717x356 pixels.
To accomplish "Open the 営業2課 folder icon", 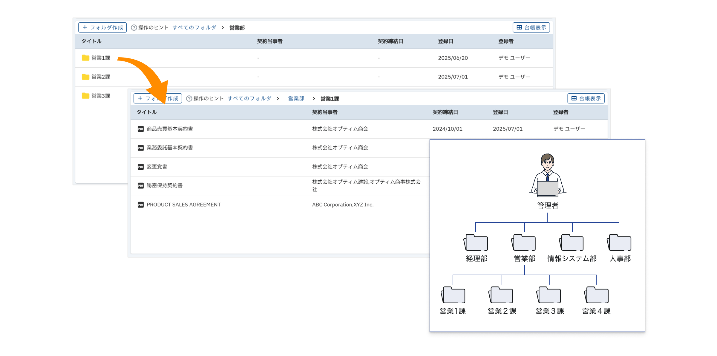I will tap(85, 77).
